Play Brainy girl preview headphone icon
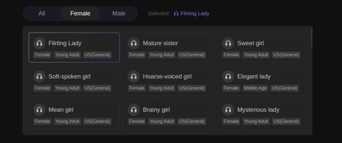Image resolution: width=342 pixels, height=143 pixels. tap(134, 110)
